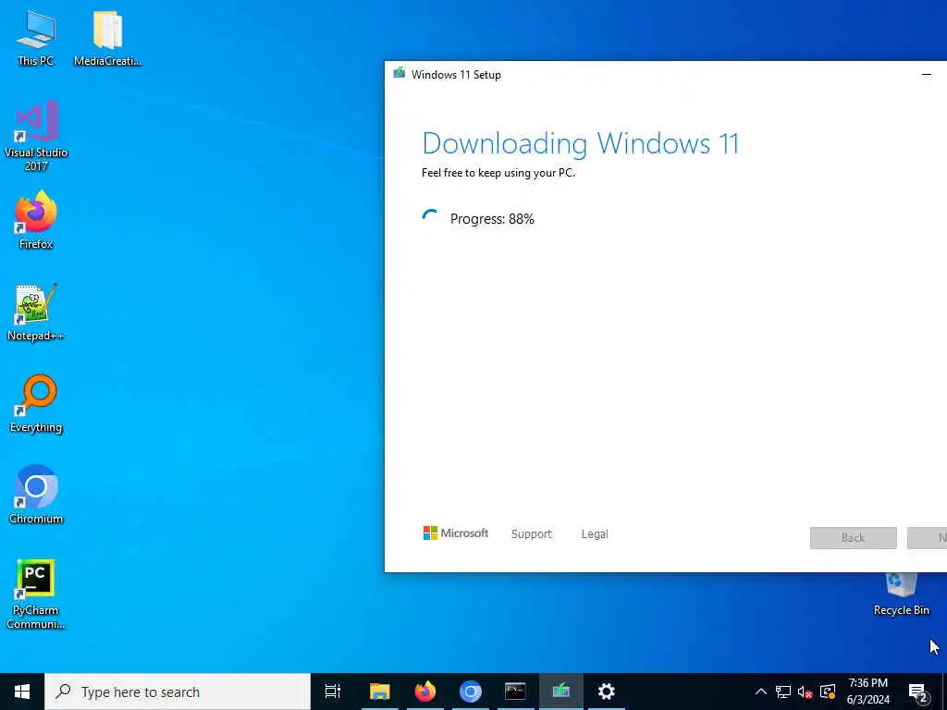Select the Recycle Bin desktop icon

[x=901, y=594]
